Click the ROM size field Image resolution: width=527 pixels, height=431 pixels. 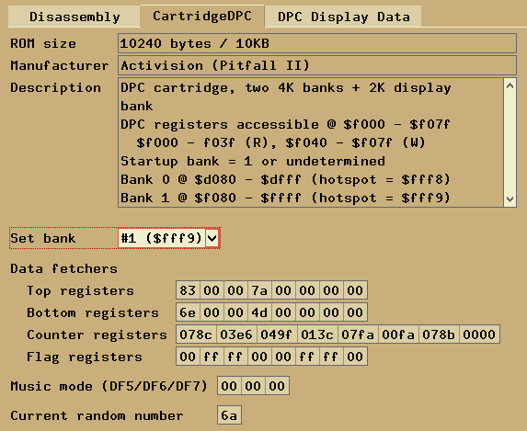[317, 43]
